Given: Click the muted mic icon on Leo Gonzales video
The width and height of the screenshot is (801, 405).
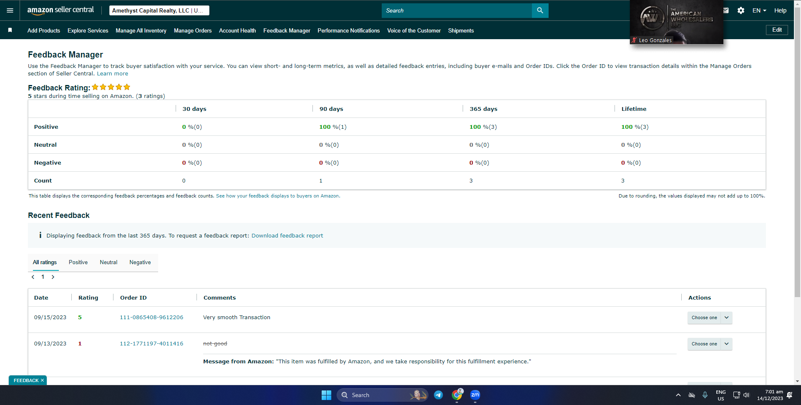Looking at the screenshot, I should pos(634,40).
